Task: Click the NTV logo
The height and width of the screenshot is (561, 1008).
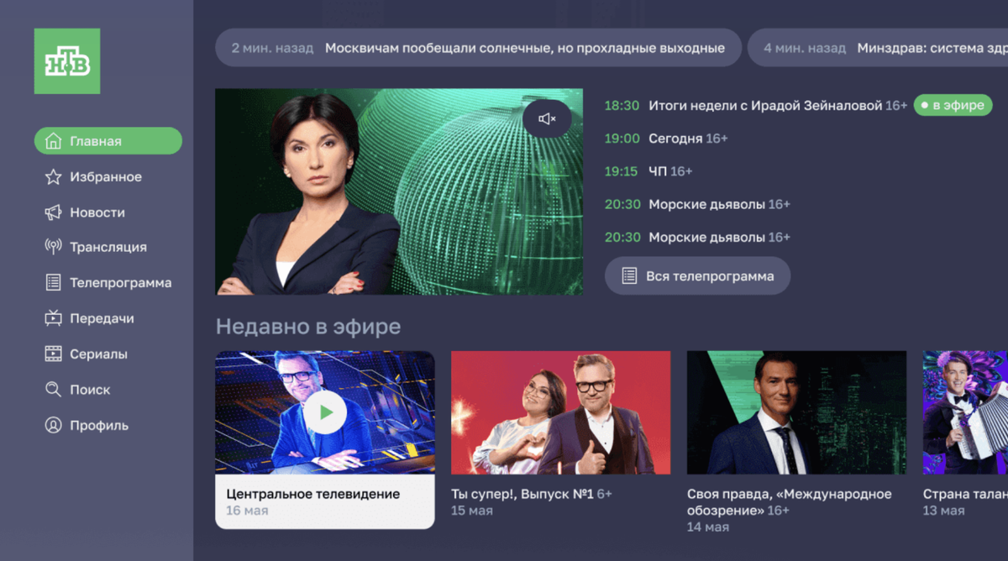Action: coord(67,61)
